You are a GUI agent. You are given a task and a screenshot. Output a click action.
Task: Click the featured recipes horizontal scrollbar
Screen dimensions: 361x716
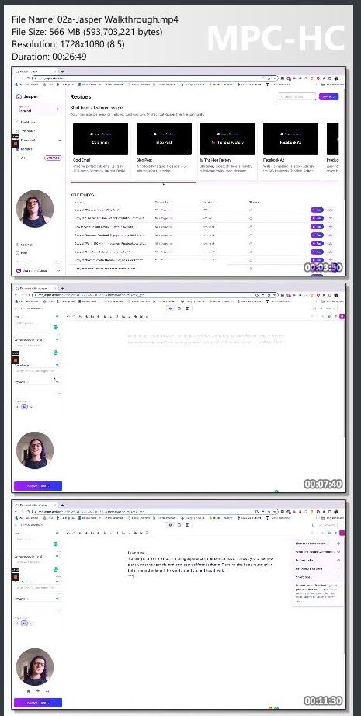(x=134, y=182)
